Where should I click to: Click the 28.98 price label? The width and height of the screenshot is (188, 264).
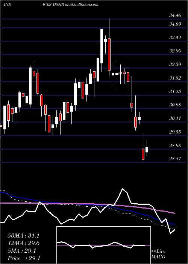(175, 145)
